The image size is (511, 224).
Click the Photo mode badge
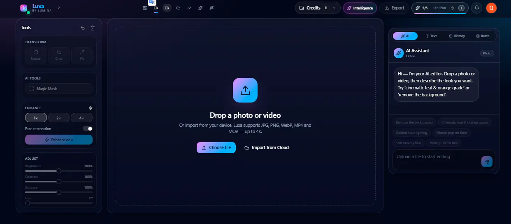click(487, 53)
